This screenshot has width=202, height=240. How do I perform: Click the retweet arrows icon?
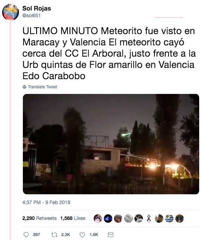tap(54, 234)
